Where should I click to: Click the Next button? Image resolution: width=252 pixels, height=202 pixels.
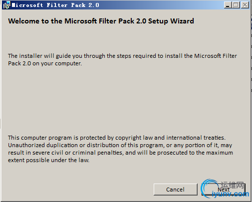pos(224,190)
